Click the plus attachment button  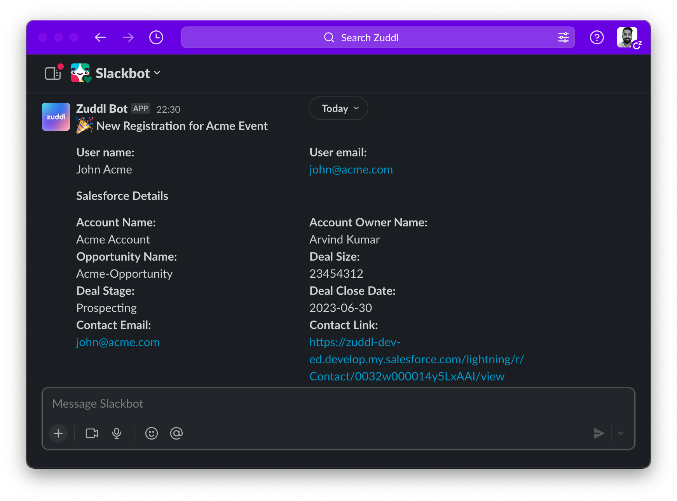tap(58, 433)
